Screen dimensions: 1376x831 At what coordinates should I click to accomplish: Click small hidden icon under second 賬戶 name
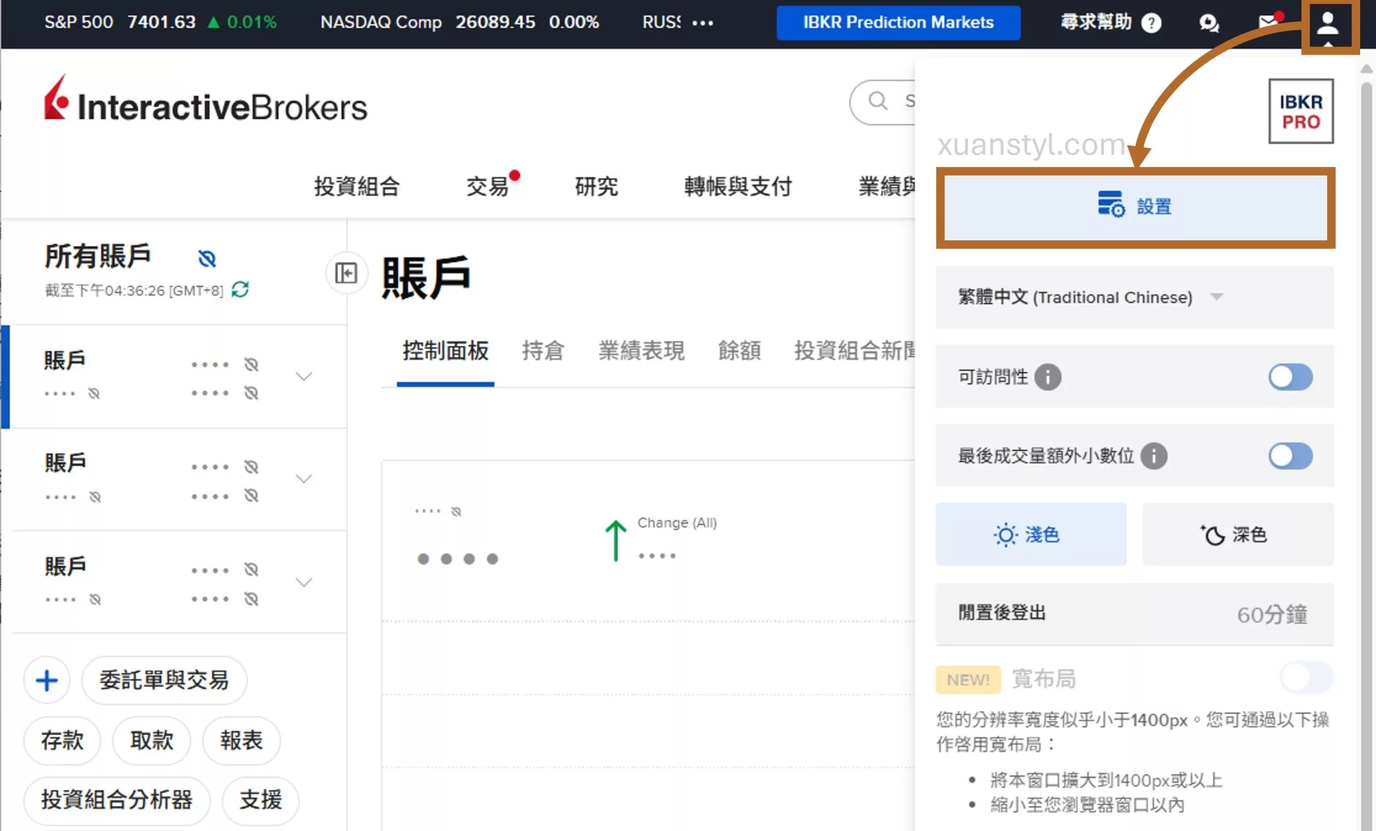[x=95, y=496]
